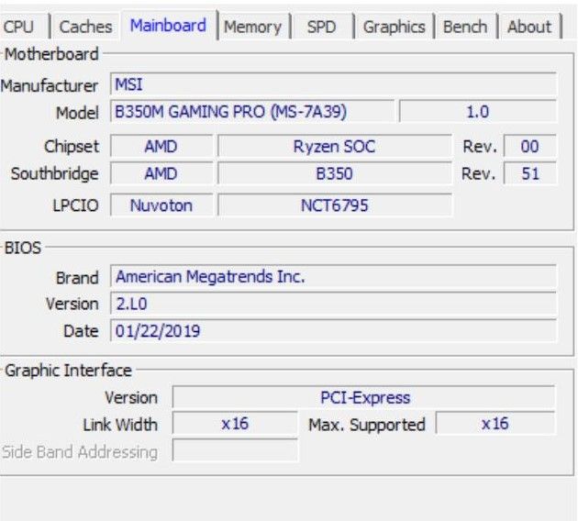Open the Caches tab
Screen dimensions: 578x521
(x=85, y=27)
